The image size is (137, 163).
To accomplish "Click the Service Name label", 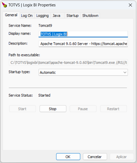I will [20, 26].
